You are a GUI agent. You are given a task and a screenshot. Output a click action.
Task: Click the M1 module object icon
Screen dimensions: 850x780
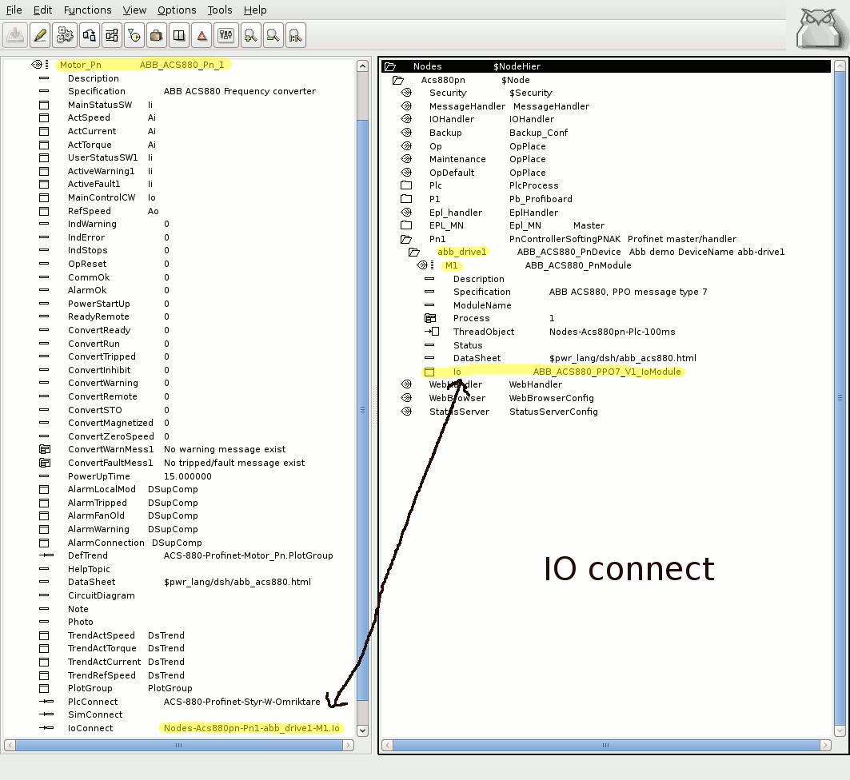(422, 265)
